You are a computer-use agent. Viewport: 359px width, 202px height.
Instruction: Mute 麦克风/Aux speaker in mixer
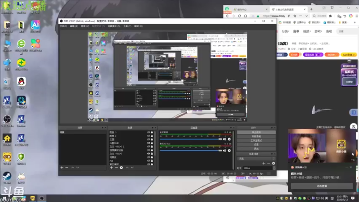224,150
